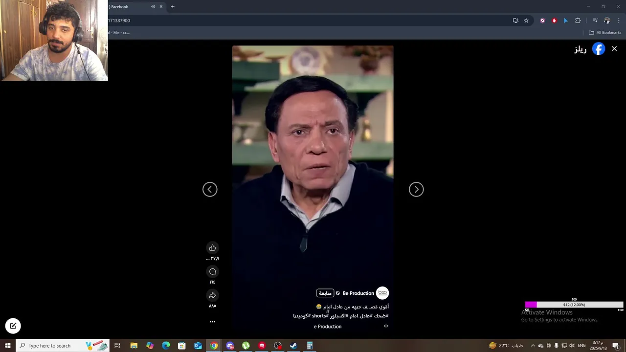Open the weather widget 22°C
Viewport: 626px width, 352px height.
pyautogui.click(x=506, y=346)
